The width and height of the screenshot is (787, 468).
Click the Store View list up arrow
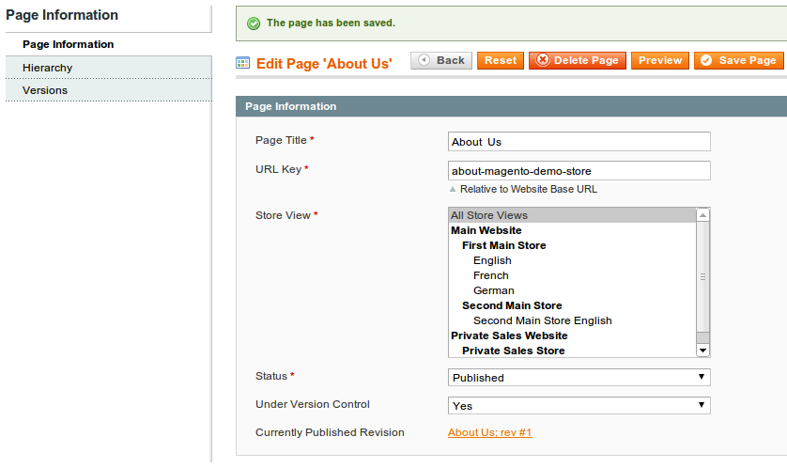coord(702,215)
